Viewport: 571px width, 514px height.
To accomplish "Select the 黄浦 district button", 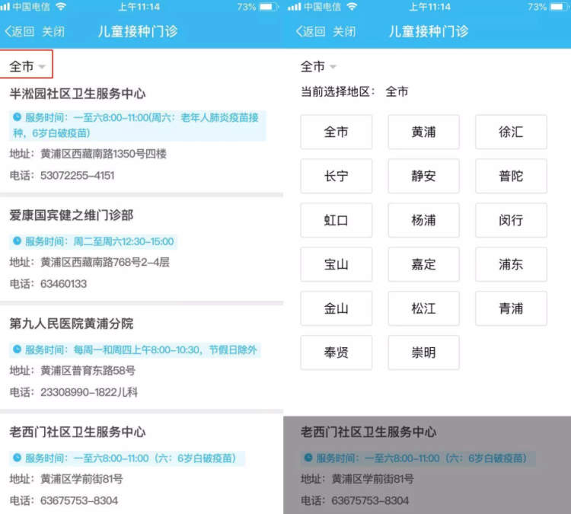I will click(423, 132).
